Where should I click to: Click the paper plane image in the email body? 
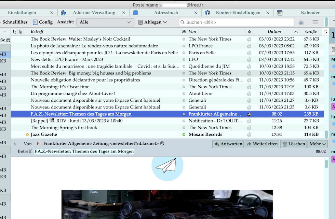click(x=167, y=166)
